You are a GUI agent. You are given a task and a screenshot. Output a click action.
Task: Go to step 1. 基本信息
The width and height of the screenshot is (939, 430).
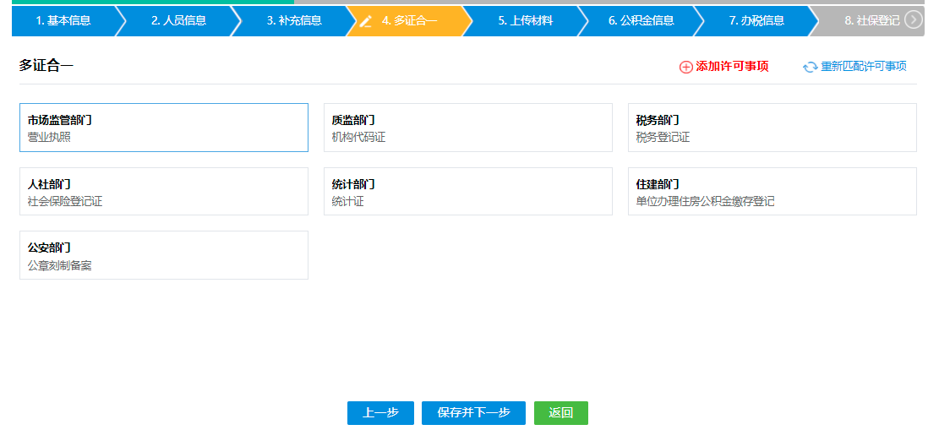point(63,20)
